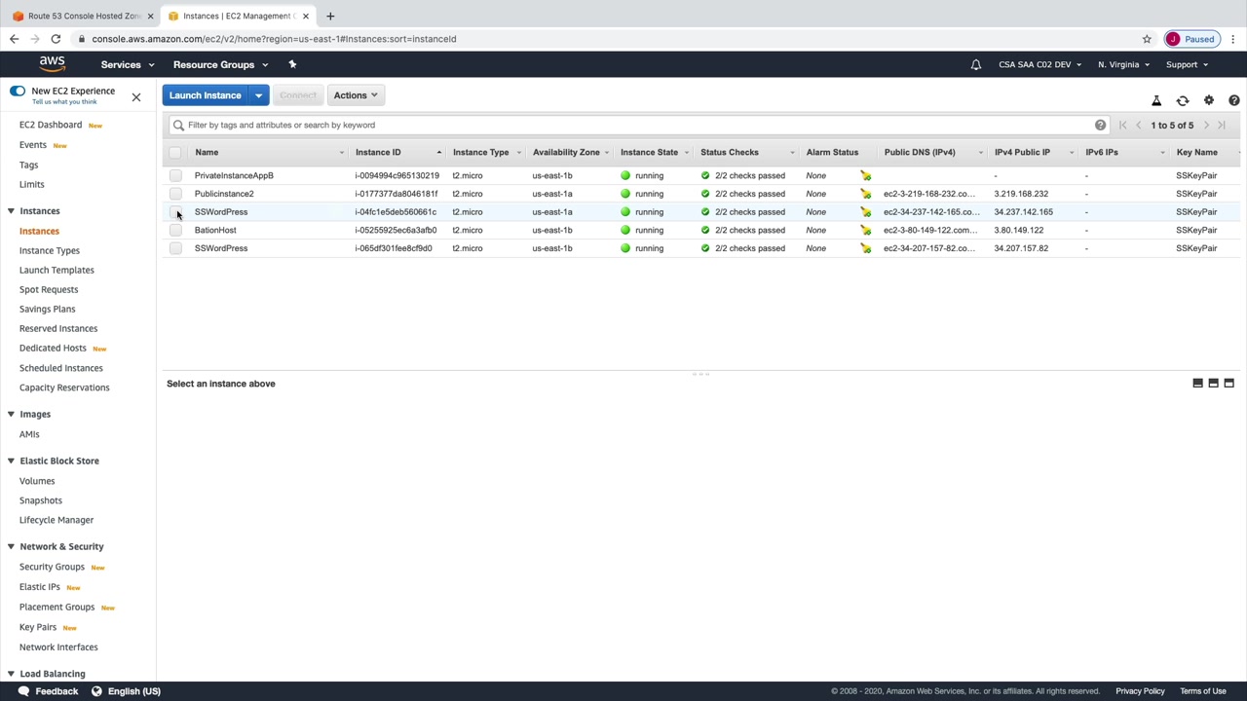
Task: Toggle the New EC2 Experience switch
Action: tap(18, 91)
